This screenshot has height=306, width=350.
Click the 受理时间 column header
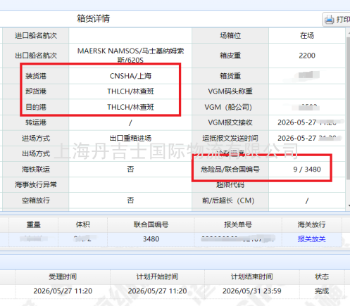click(x=63, y=276)
